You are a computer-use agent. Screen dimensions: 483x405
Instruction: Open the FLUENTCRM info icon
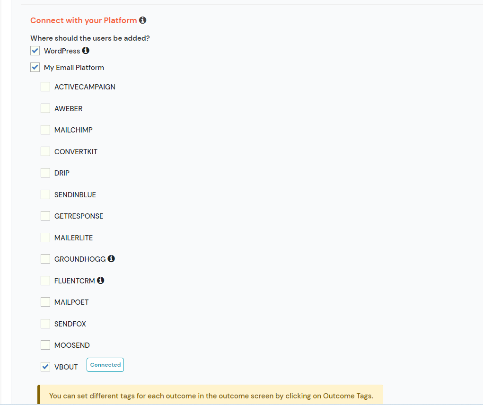[x=100, y=280]
